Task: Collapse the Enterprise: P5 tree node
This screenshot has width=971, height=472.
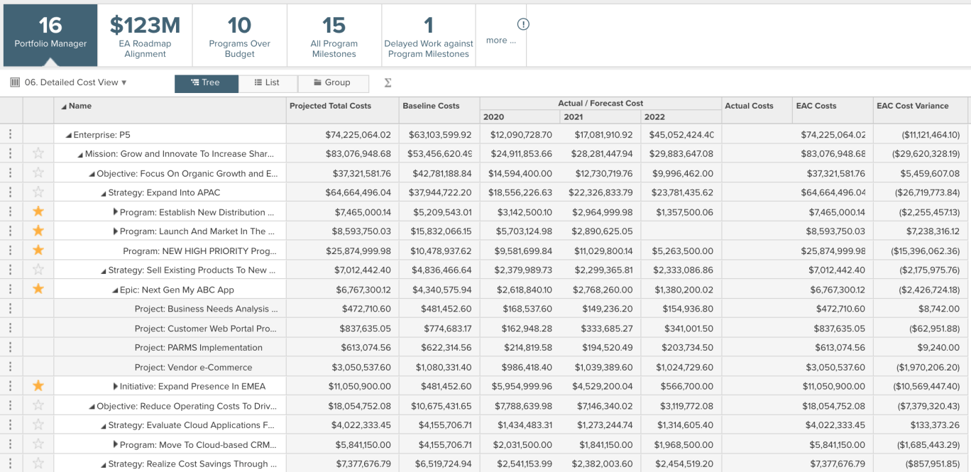Action: tap(69, 135)
